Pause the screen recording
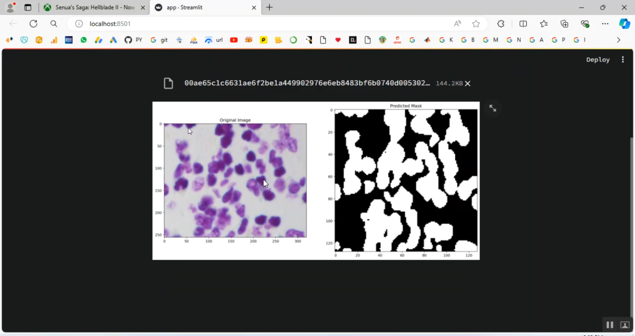The height and width of the screenshot is (336, 635). (610, 325)
